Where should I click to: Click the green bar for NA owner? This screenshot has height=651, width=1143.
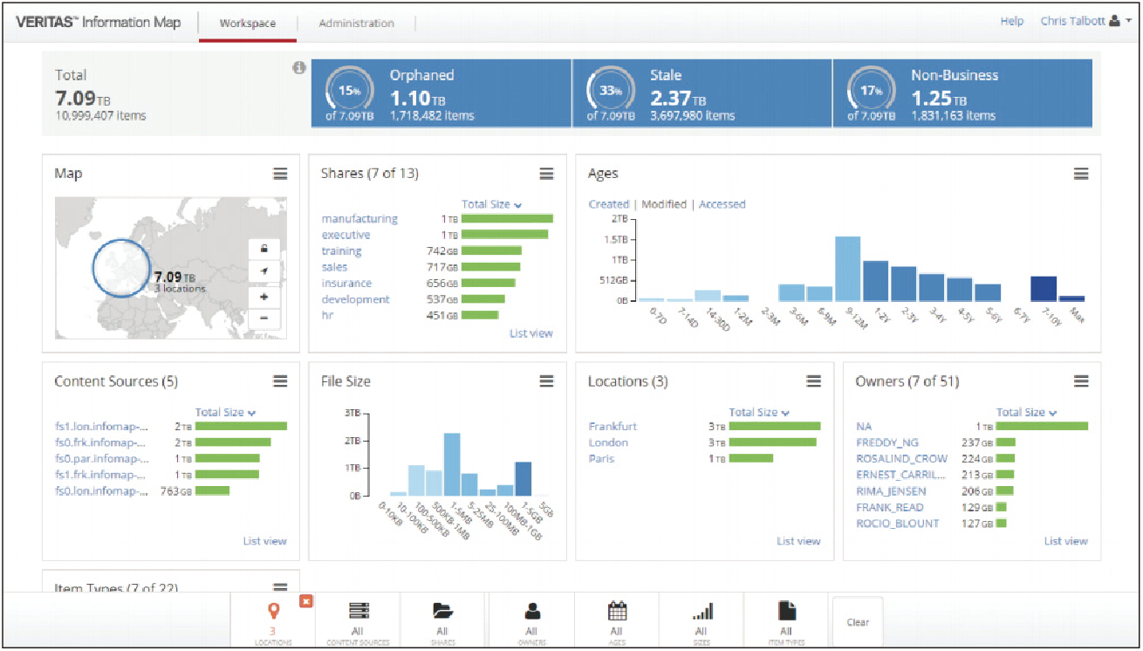(x=1042, y=427)
